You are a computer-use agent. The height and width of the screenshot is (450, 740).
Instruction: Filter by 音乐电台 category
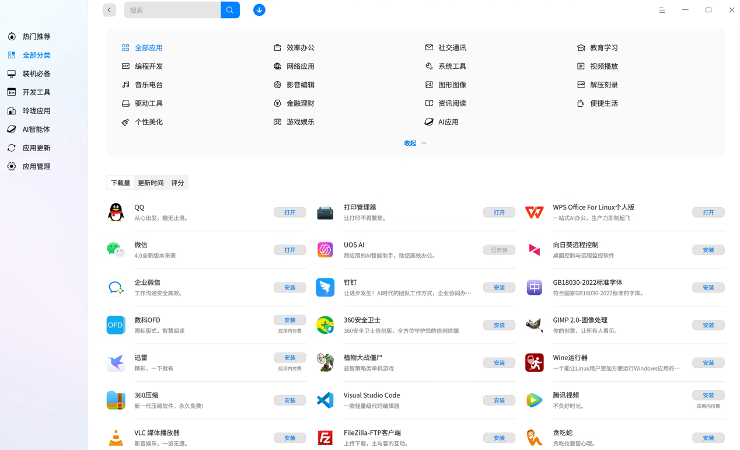coord(142,85)
